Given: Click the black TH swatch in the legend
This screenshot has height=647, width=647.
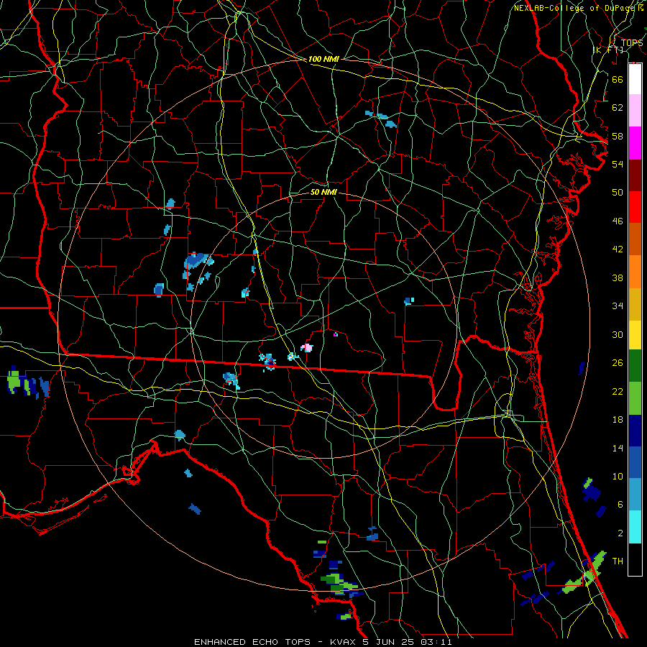Looking at the screenshot, I should click(x=635, y=559).
